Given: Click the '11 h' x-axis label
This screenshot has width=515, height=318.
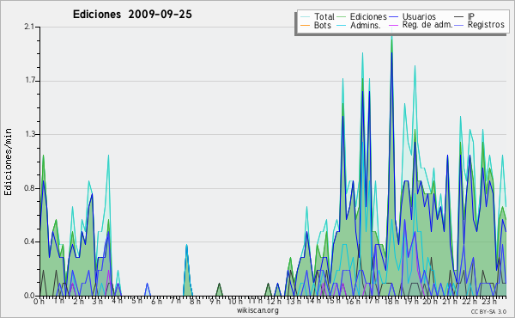Looking at the screenshot, I should [x=255, y=301].
